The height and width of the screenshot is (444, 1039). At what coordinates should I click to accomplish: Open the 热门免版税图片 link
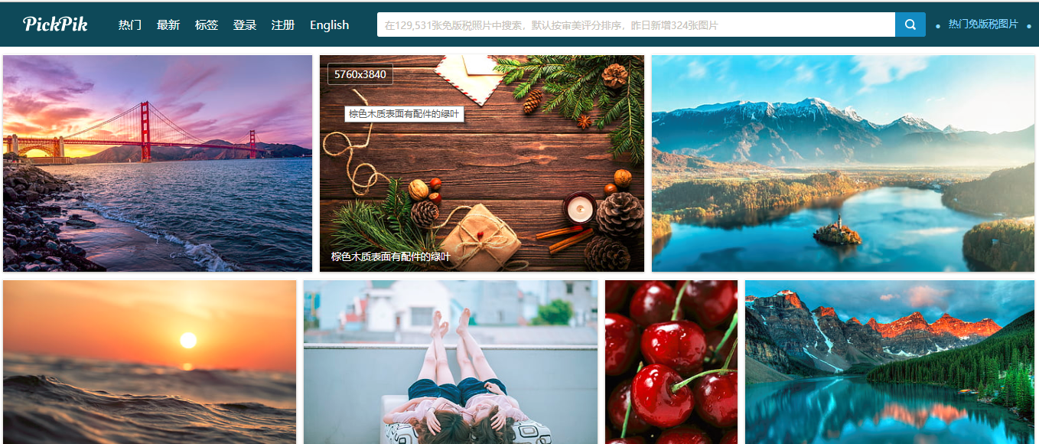tap(983, 24)
